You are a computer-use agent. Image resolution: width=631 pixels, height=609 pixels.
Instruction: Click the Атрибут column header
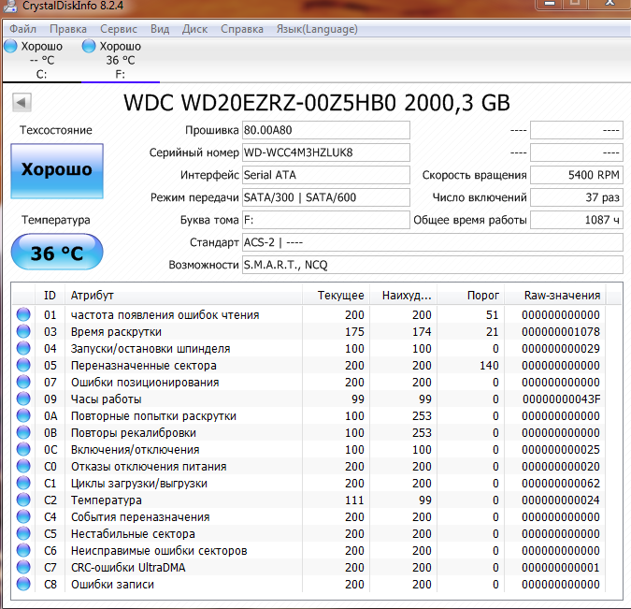coord(183,296)
